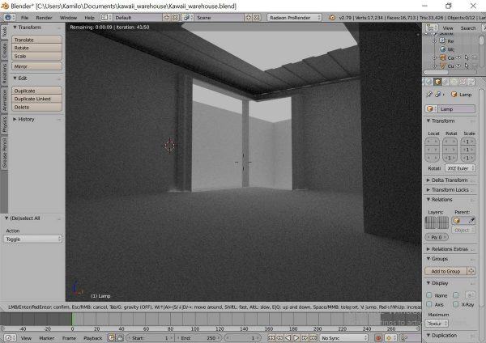Expand the Delta Transform panel
This screenshot has height=343, width=486.
pyautogui.click(x=450, y=180)
